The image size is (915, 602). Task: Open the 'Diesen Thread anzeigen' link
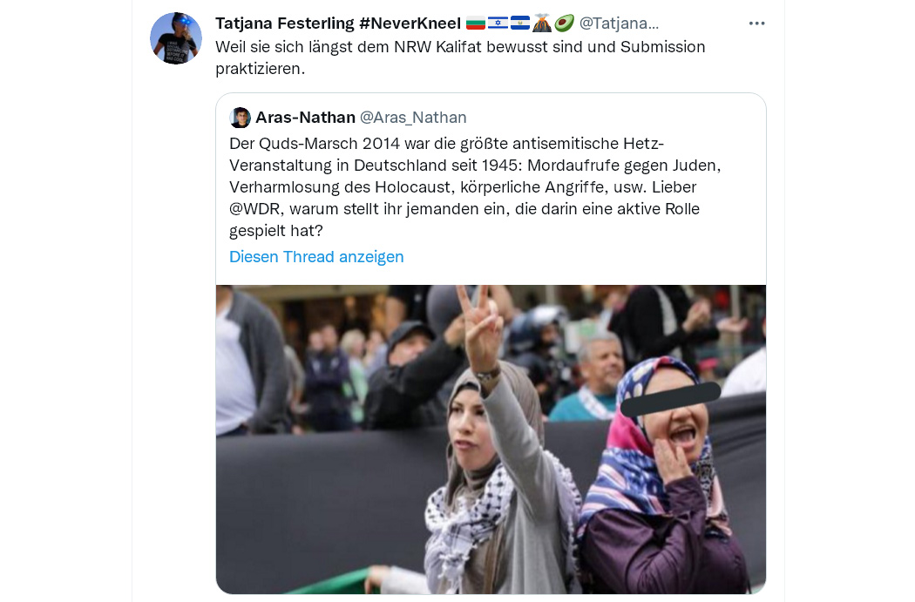316,257
